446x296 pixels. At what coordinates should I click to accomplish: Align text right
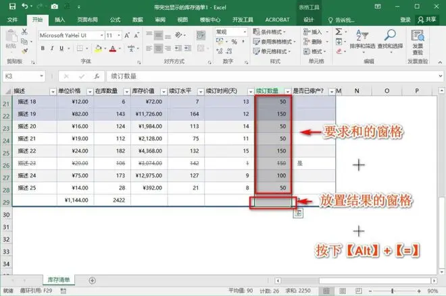click(x=168, y=49)
